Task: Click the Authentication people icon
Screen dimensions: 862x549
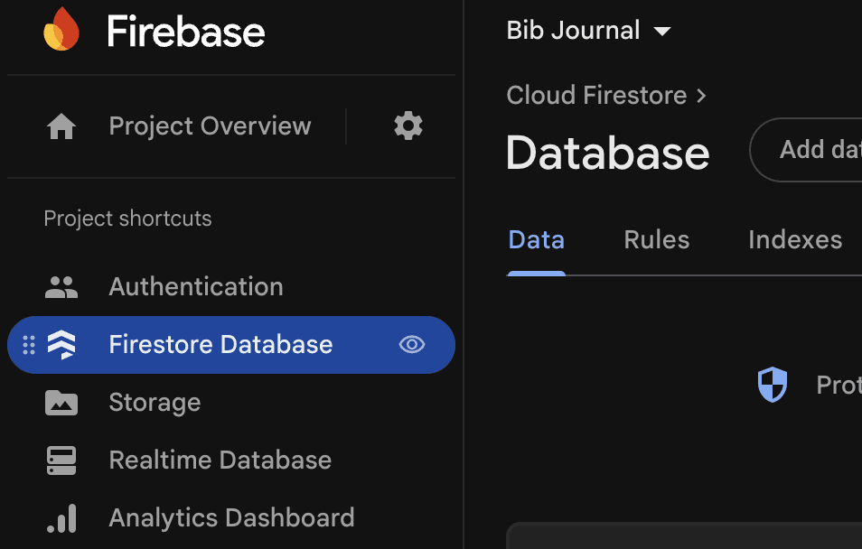Action: [61, 287]
